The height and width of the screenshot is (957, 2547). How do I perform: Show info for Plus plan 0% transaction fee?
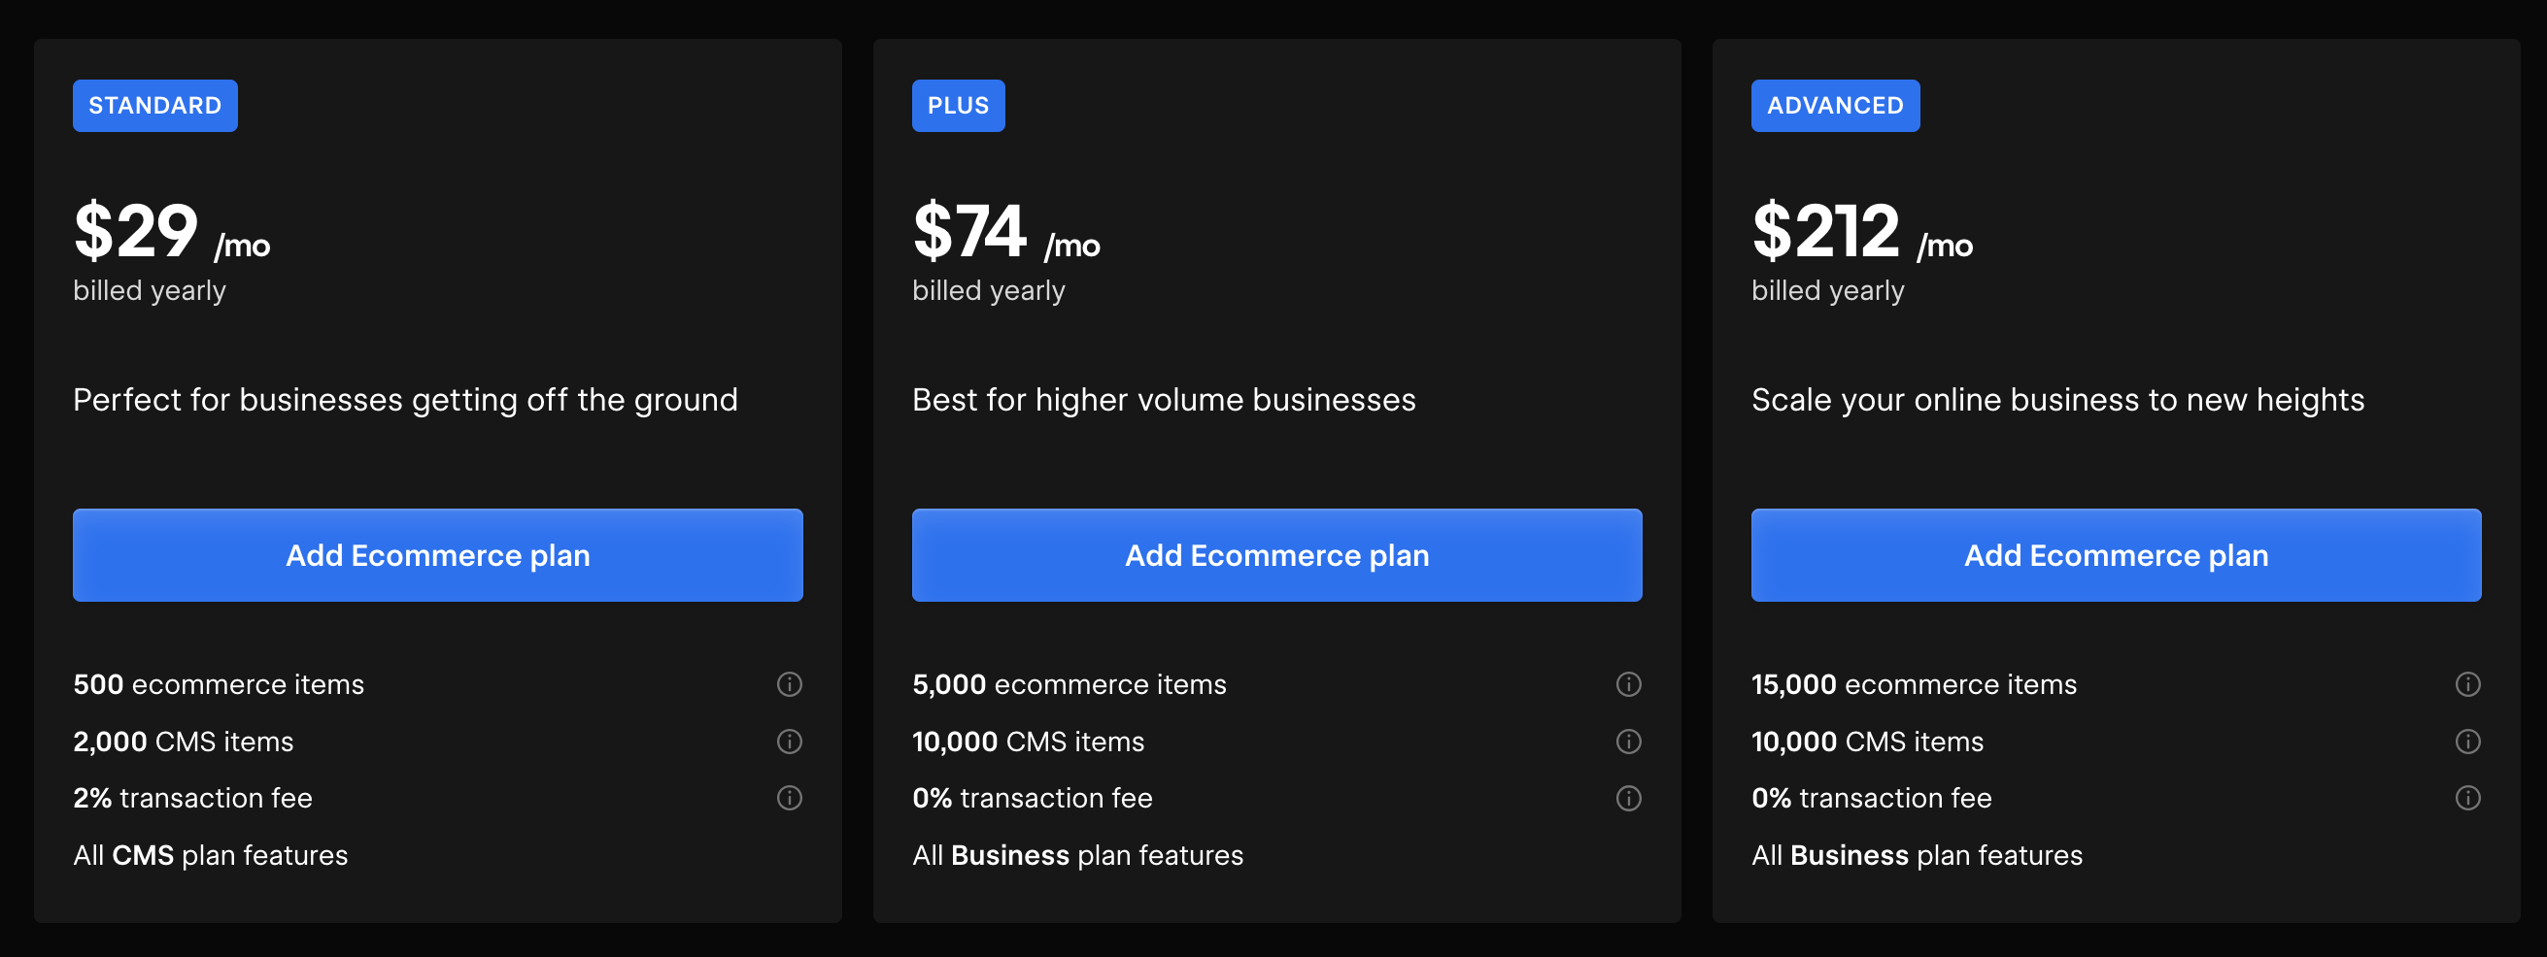coord(1628,798)
